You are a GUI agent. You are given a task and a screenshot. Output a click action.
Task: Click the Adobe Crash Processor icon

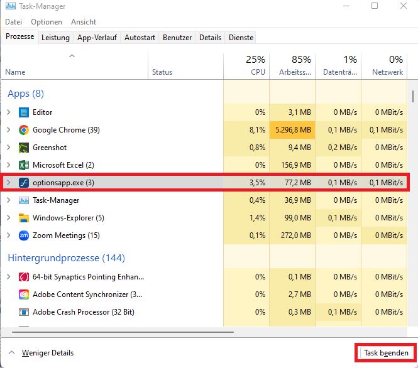(24, 312)
